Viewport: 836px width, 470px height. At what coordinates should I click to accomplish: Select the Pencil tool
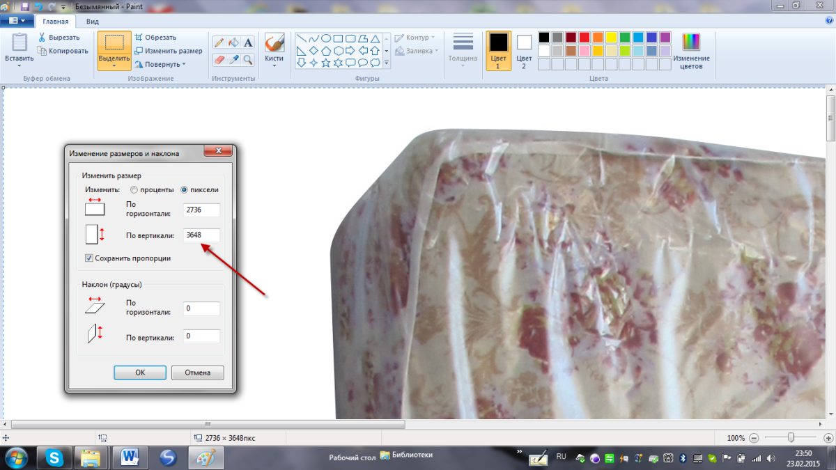tap(219, 42)
